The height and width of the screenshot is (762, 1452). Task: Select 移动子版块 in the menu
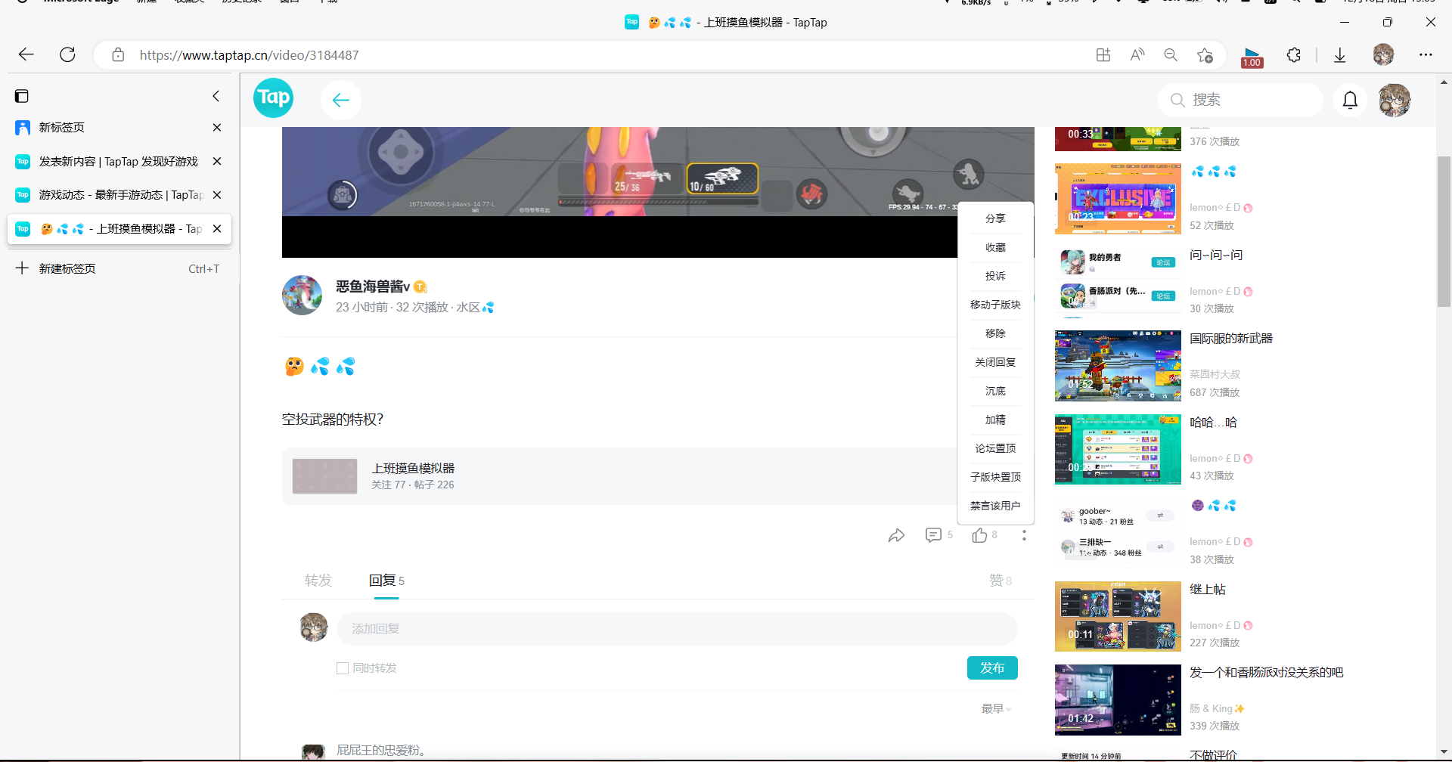click(x=995, y=305)
